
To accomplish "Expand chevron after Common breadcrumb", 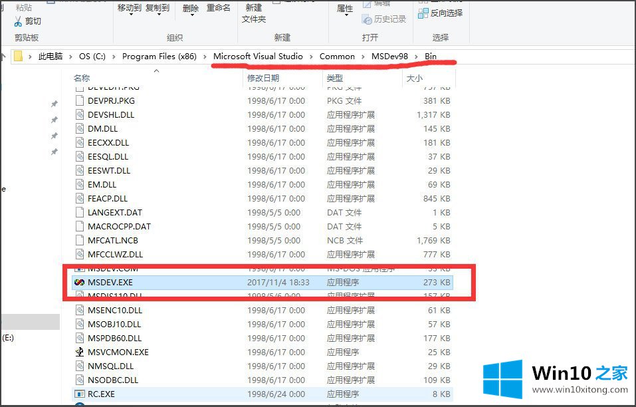I will tap(363, 57).
